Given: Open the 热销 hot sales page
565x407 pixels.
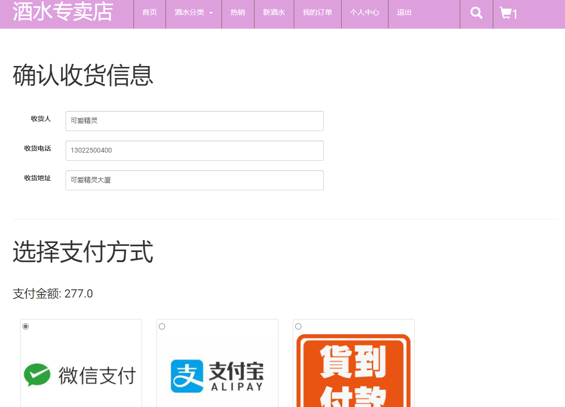Looking at the screenshot, I should tap(237, 12).
